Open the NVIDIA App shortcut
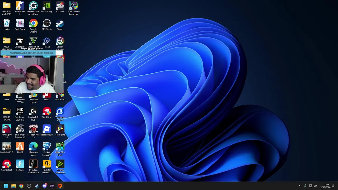Screen dimensions: 338x190 tap(47, 7)
